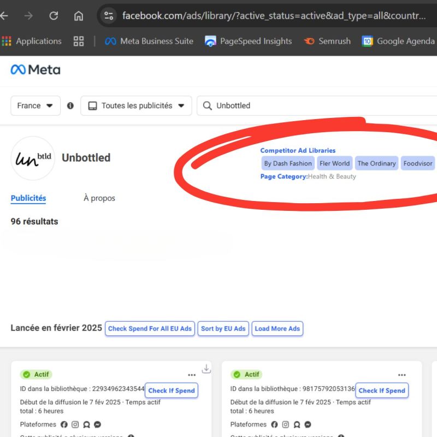Expand the France country dropdown

point(36,105)
